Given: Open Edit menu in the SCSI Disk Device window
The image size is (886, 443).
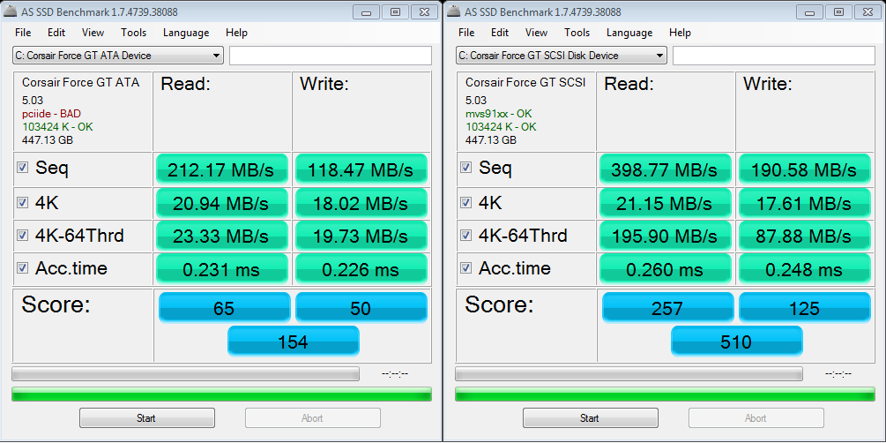Looking at the screenshot, I should 500,33.
